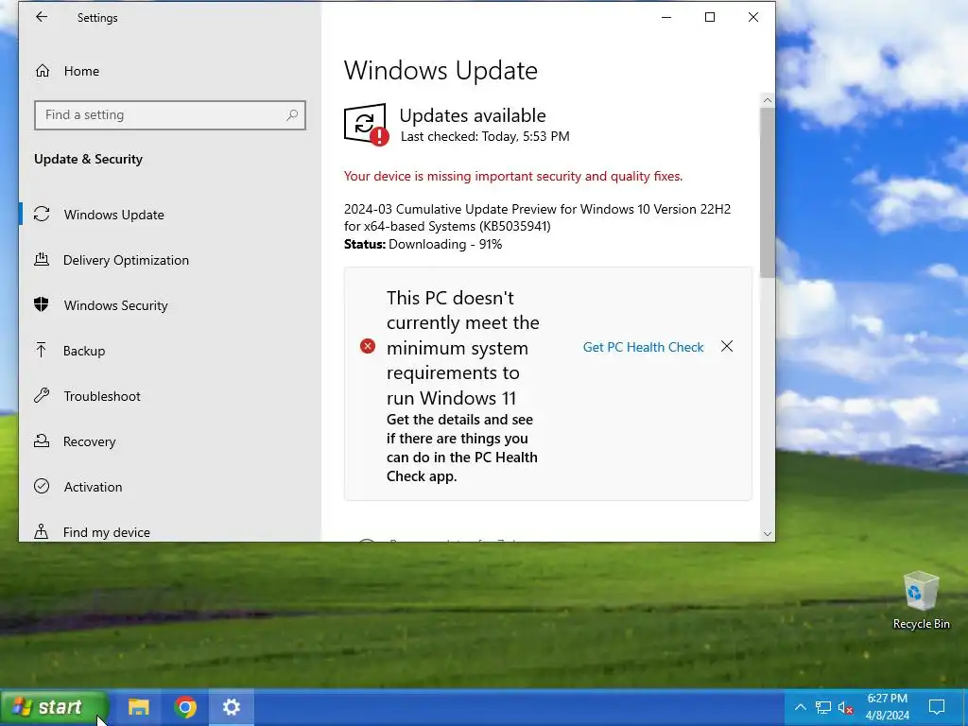The height and width of the screenshot is (726, 968).
Task: Open Get PC Health Check link
Action: click(x=643, y=347)
